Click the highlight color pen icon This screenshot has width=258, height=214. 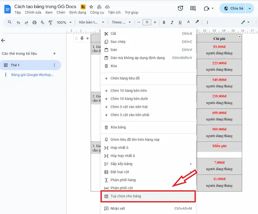pos(197,23)
